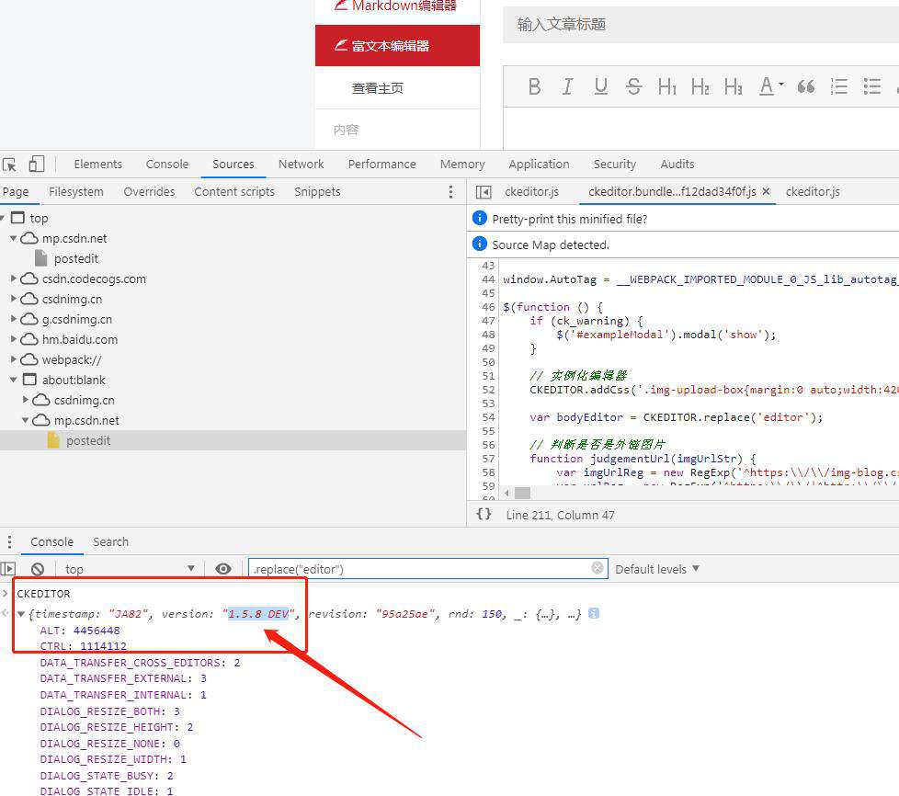The height and width of the screenshot is (796, 899).
Task: Expand nested csdnimg.cn under about:blank
Action: tap(25, 400)
